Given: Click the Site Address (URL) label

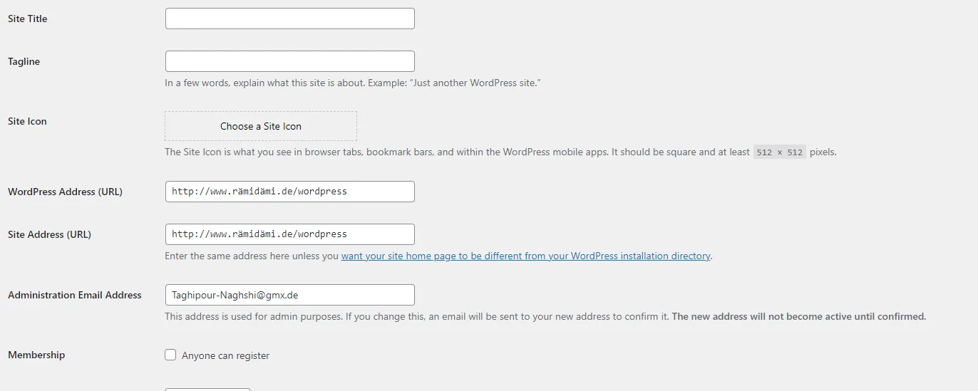Looking at the screenshot, I should [x=49, y=234].
